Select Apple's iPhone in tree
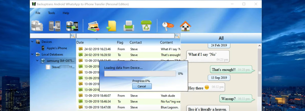 pos(57,48)
